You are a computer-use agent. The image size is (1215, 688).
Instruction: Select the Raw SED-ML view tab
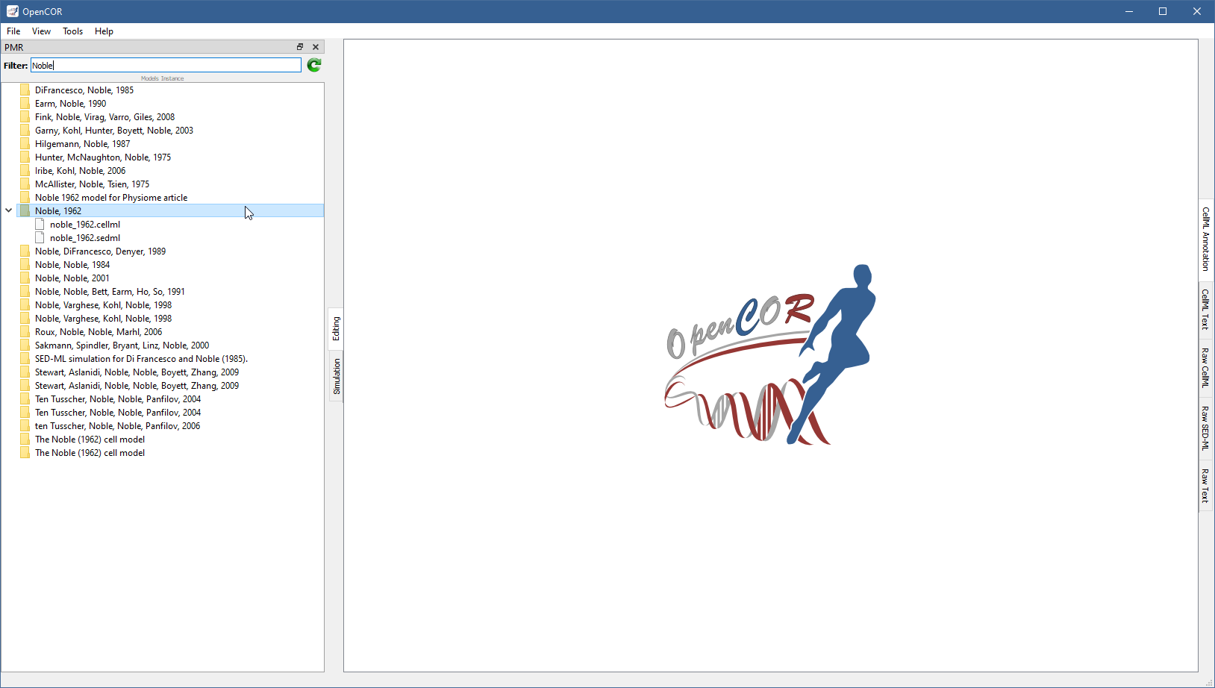coord(1205,428)
